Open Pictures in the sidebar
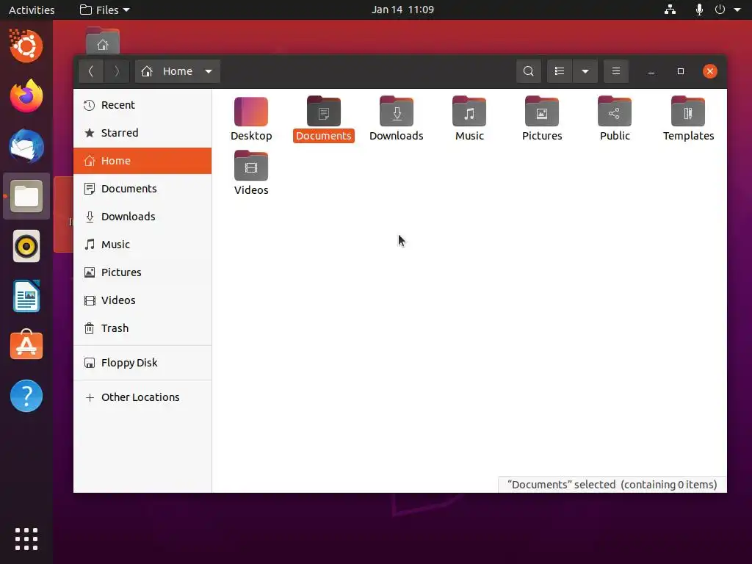This screenshot has width=752, height=564. point(142,272)
